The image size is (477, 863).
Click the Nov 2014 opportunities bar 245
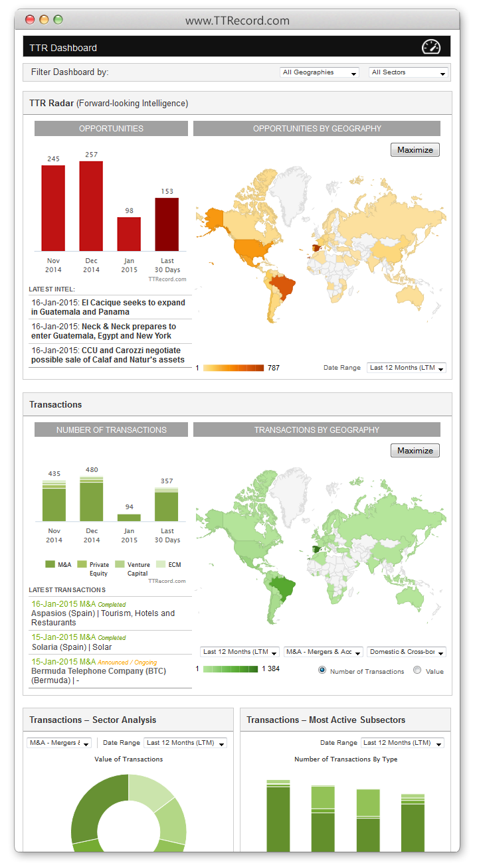click(x=53, y=208)
